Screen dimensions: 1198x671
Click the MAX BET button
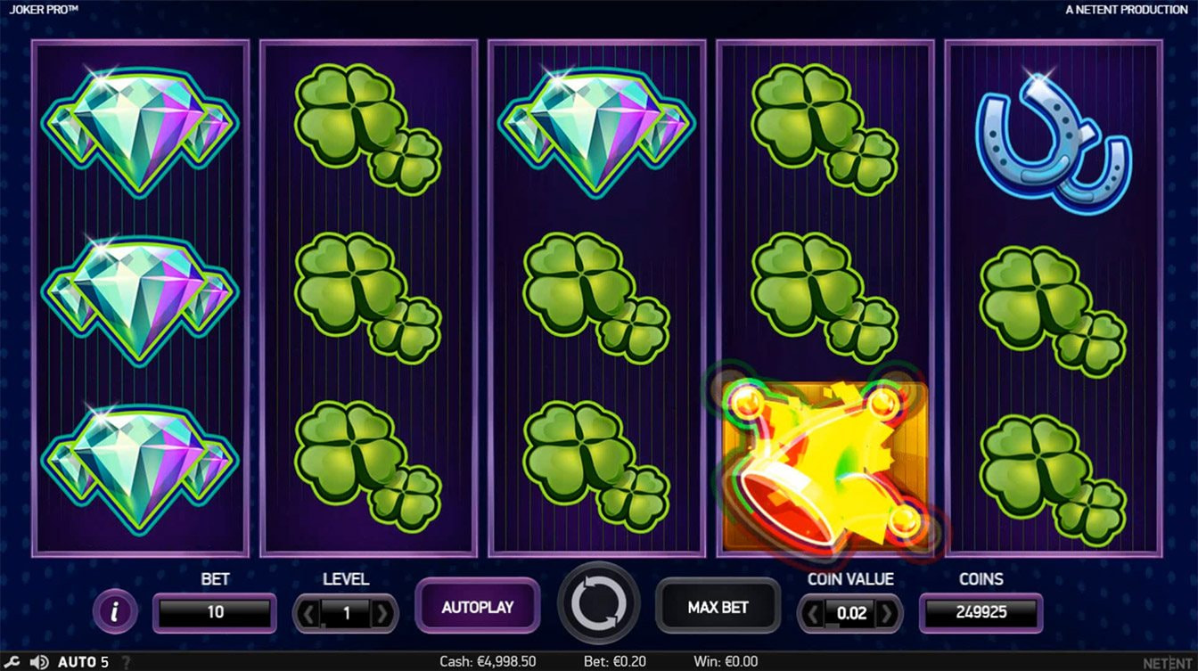point(718,607)
